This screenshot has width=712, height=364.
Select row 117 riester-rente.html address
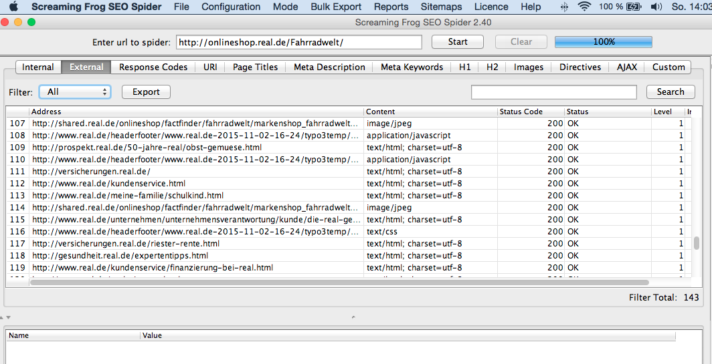(196, 243)
